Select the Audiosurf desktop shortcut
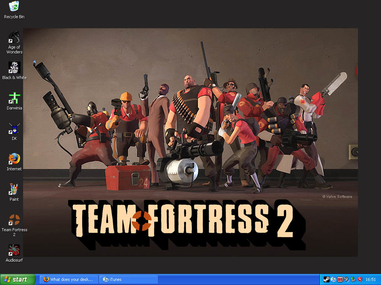The width and height of the screenshot is (381, 285). [14, 250]
